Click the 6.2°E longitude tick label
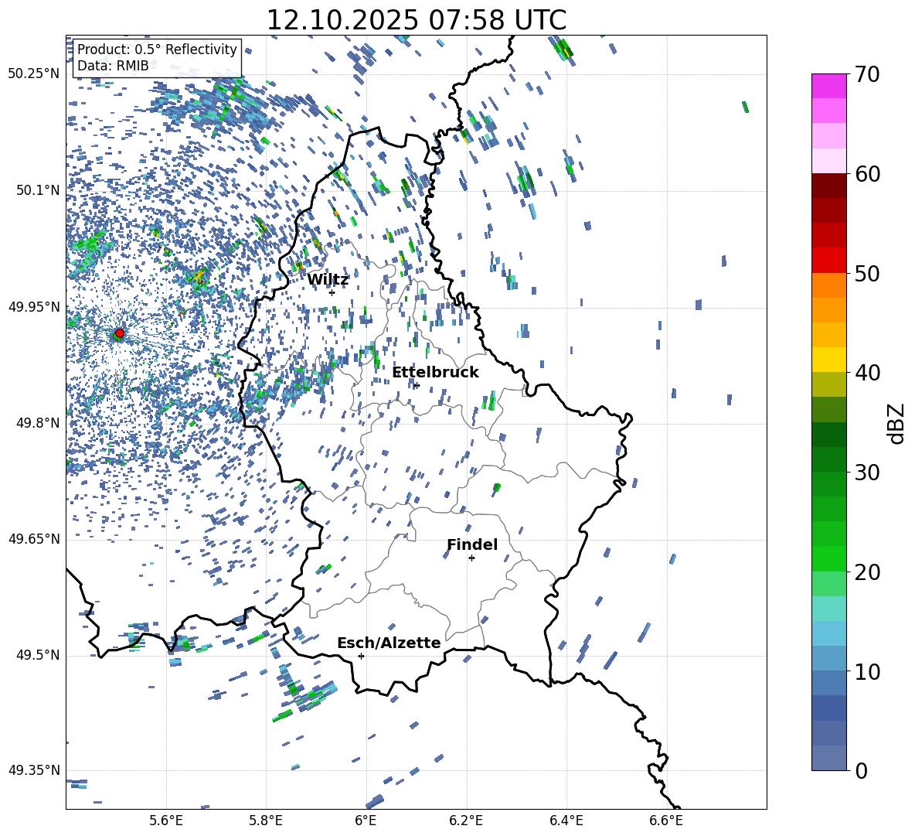 point(467,821)
